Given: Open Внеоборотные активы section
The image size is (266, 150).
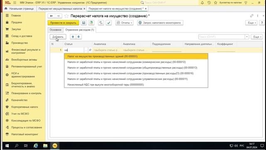Looking at the screenshot, I should click(x=24, y=60).
